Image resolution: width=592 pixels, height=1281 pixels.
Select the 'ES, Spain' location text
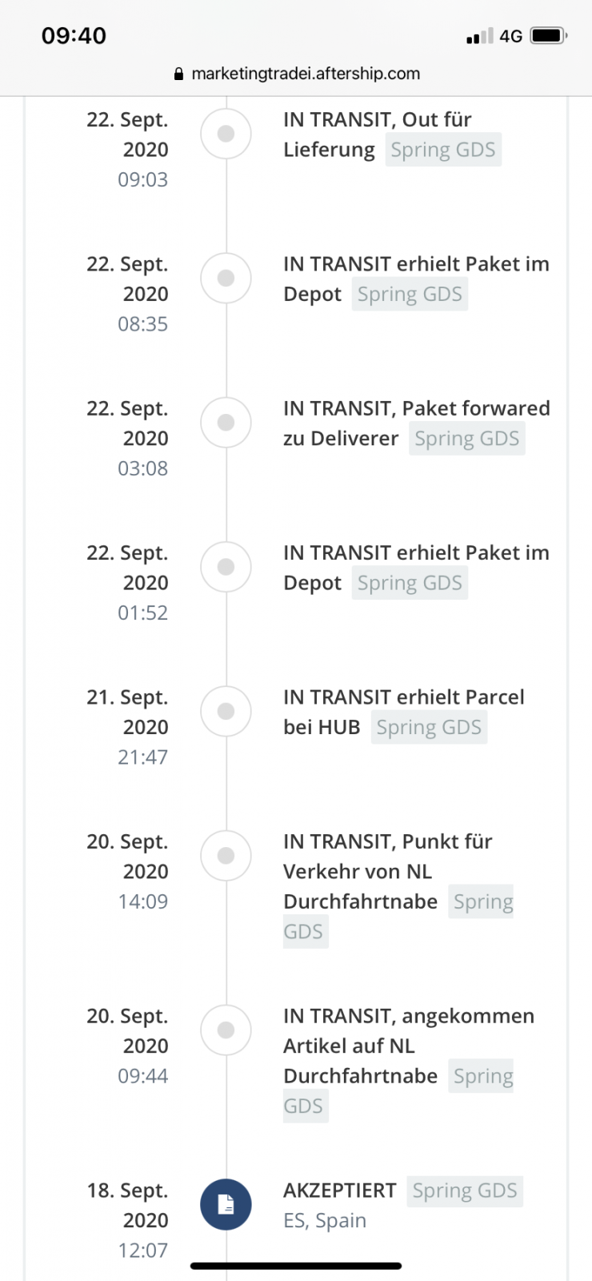325,1221
